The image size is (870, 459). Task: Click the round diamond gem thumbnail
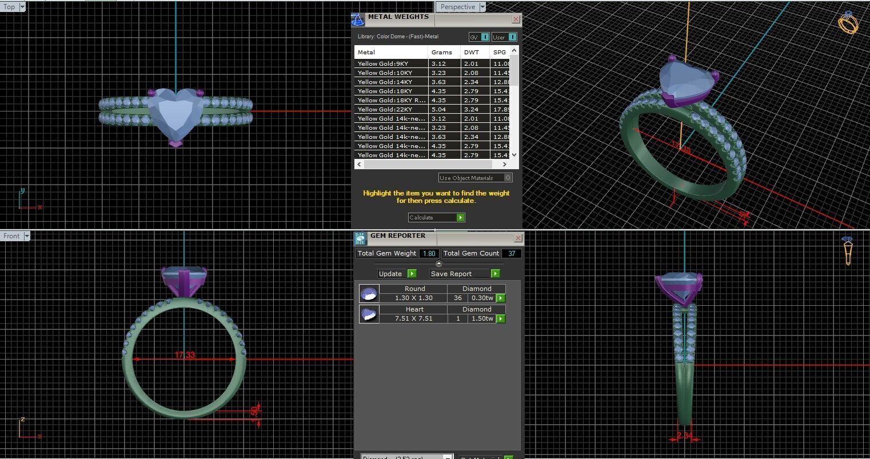369,294
